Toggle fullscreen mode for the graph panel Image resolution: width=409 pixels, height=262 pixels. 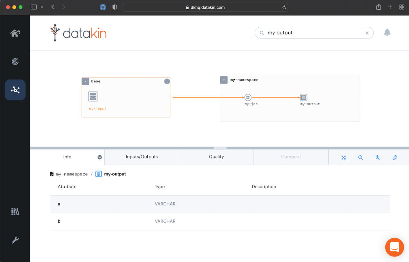pos(343,157)
